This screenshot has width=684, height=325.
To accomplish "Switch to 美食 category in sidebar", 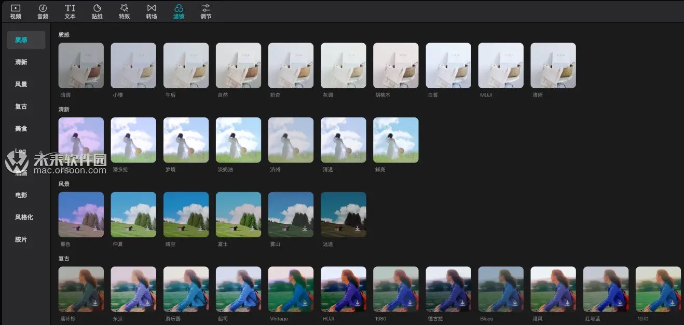I will click(x=21, y=129).
